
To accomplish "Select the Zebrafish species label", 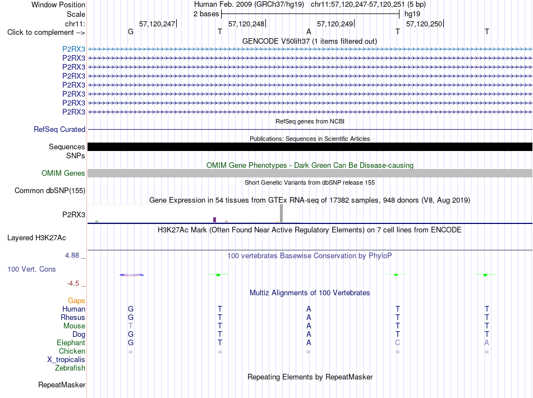I will (70, 368).
